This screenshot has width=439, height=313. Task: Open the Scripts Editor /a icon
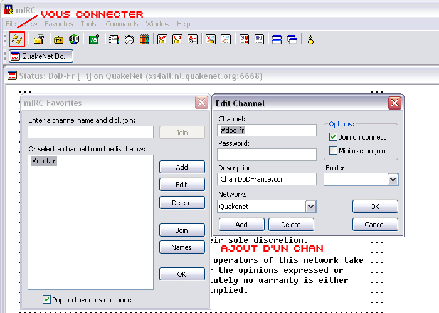(x=94, y=39)
